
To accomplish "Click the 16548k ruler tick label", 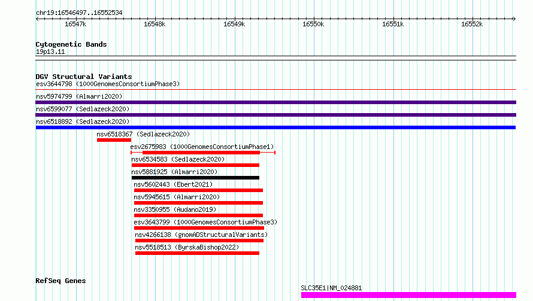I will [155, 24].
